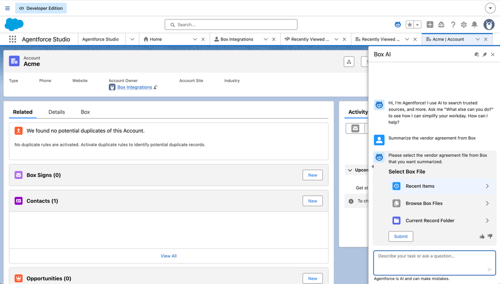Click the Activity email icon button

[x=355, y=128]
